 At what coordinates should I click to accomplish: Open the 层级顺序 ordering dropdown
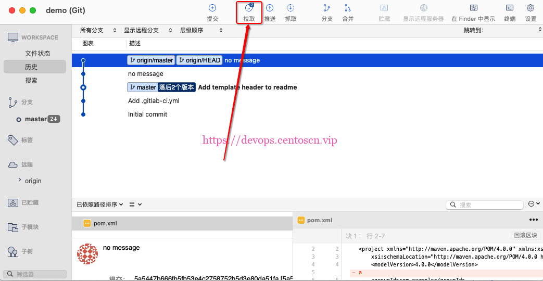coord(201,30)
